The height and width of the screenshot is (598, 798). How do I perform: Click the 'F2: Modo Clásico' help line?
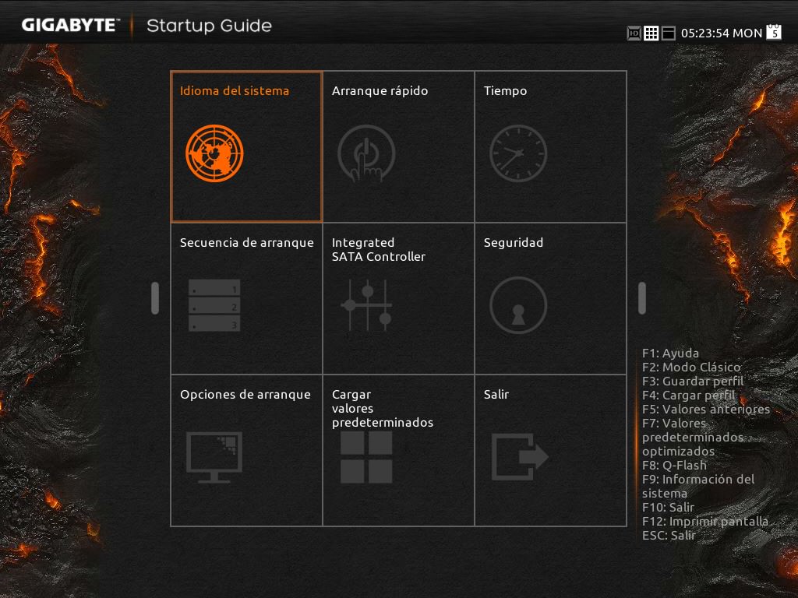click(691, 368)
